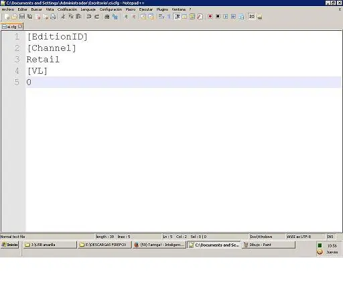The height and width of the screenshot is (293, 343).
Task: Click the green tray icon near clock
Action: click(x=320, y=245)
